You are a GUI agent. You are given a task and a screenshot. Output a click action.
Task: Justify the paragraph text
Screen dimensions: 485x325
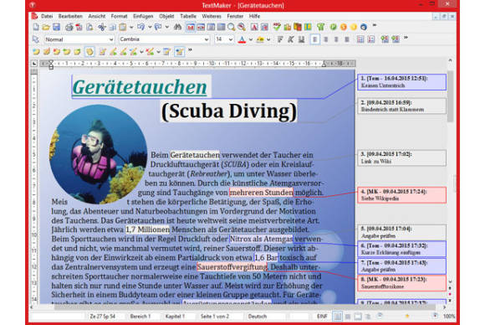pyautogui.click(x=347, y=39)
